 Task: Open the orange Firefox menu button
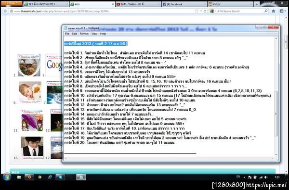(12, 3)
